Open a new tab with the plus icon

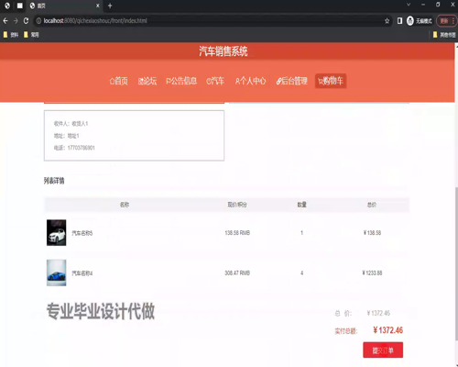coord(110,6)
